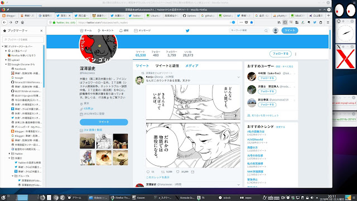Click the retweet icon under the manga tweet
The height and width of the screenshot is (201, 357).
[163, 171]
